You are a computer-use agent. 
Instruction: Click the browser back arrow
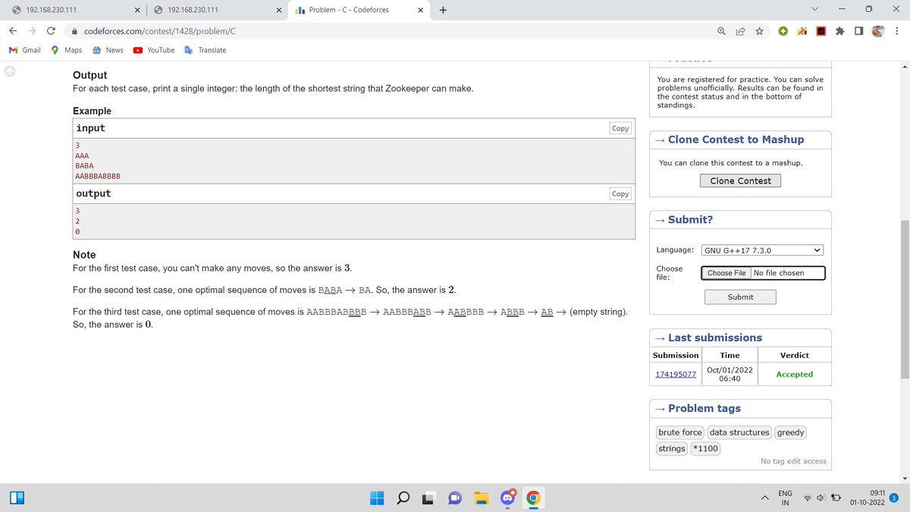click(x=13, y=31)
